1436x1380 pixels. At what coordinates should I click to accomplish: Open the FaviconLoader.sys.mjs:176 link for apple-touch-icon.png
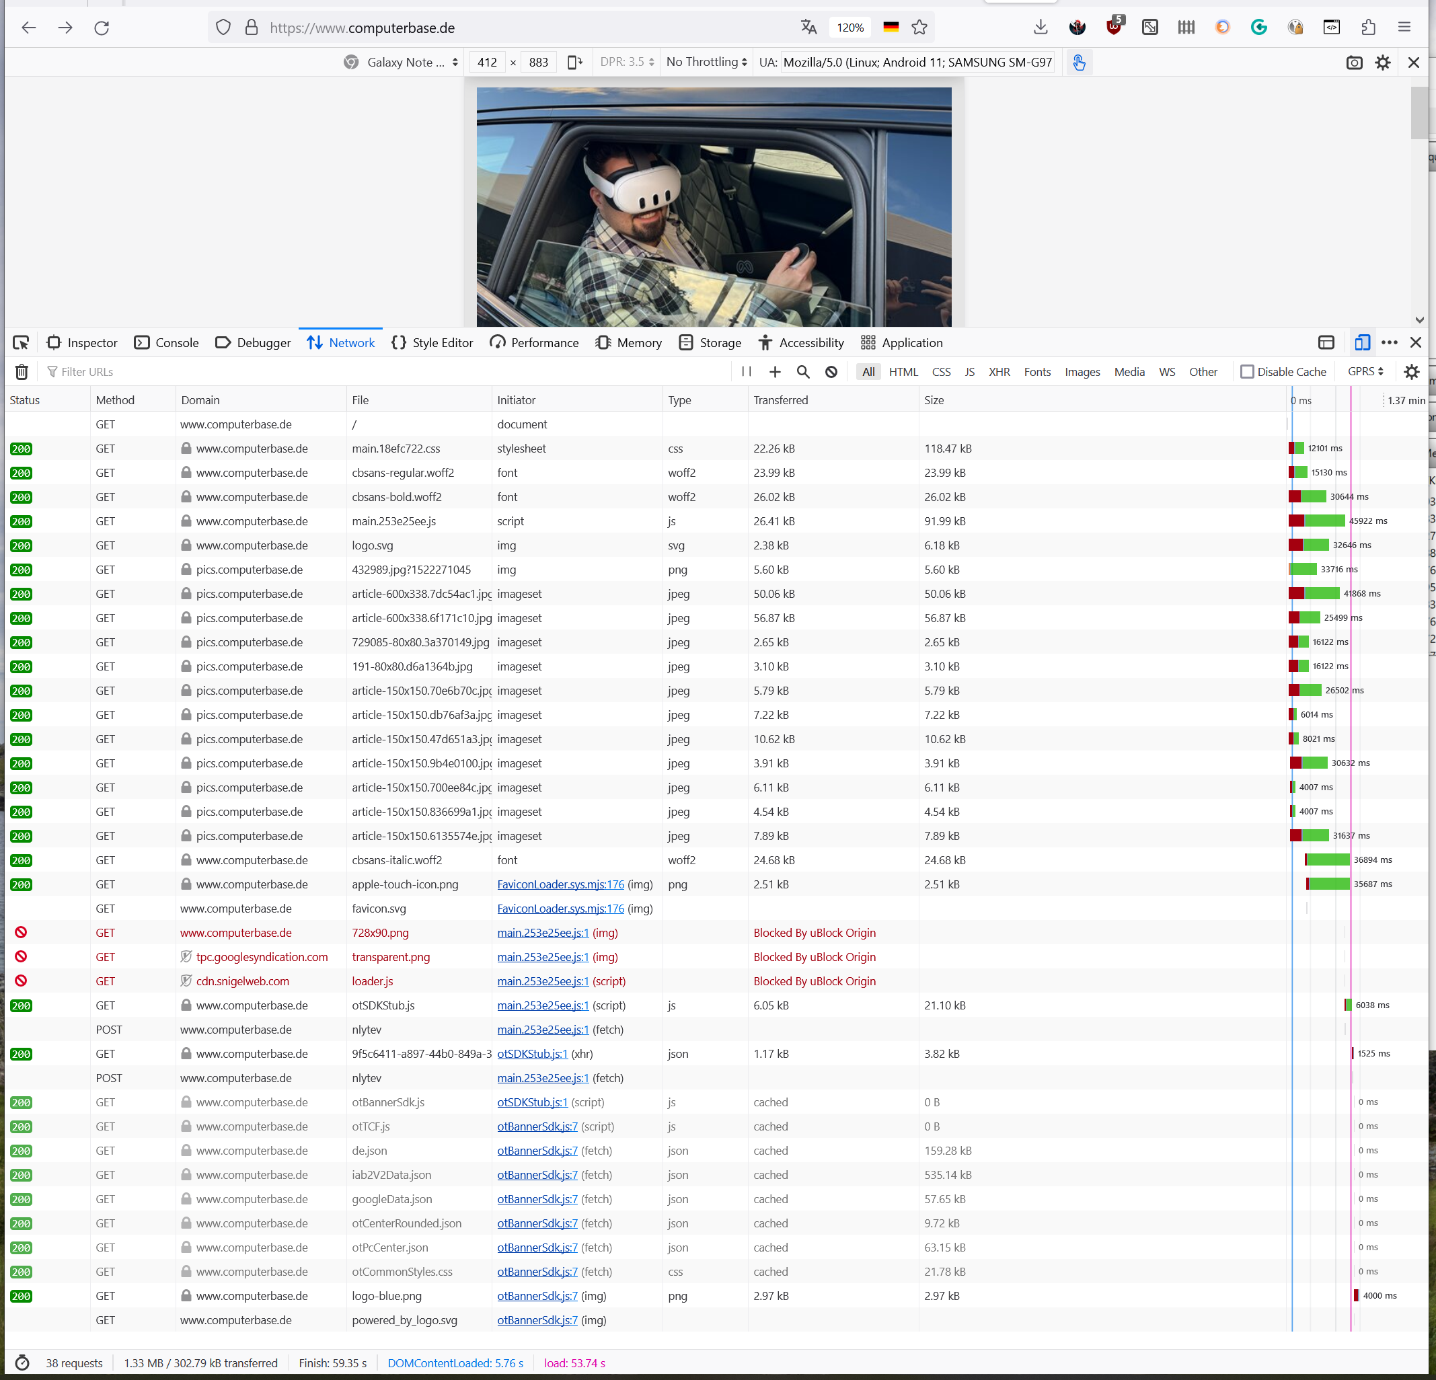(x=560, y=884)
